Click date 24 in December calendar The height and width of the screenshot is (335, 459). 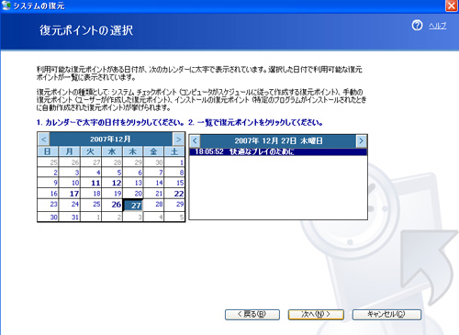pyautogui.click(x=70, y=205)
